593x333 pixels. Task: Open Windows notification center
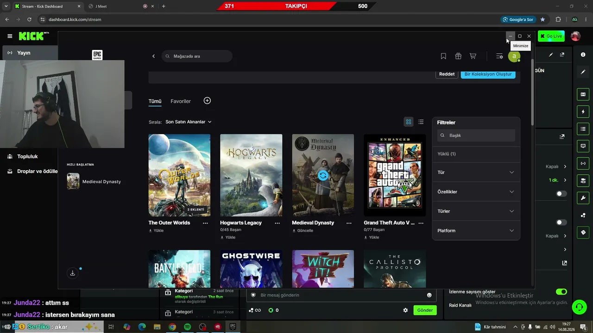point(583,327)
